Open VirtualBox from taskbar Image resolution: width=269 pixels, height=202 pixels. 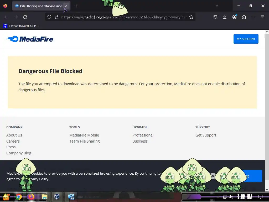(x=57, y=196)
